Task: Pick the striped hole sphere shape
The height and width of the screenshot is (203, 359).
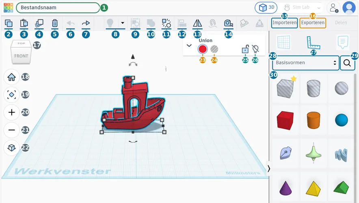Action: pyautogui.click(x=342, y=88)
